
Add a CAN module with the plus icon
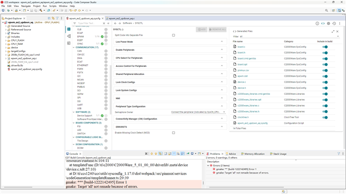(106, 51)
